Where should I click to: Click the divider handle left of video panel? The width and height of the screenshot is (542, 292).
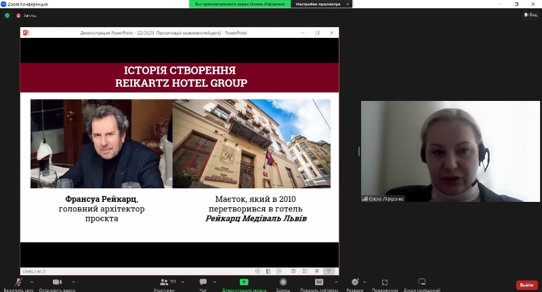359,151
